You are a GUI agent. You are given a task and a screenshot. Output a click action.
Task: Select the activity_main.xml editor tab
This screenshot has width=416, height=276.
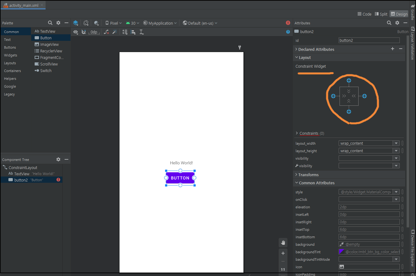coord(23,5)
